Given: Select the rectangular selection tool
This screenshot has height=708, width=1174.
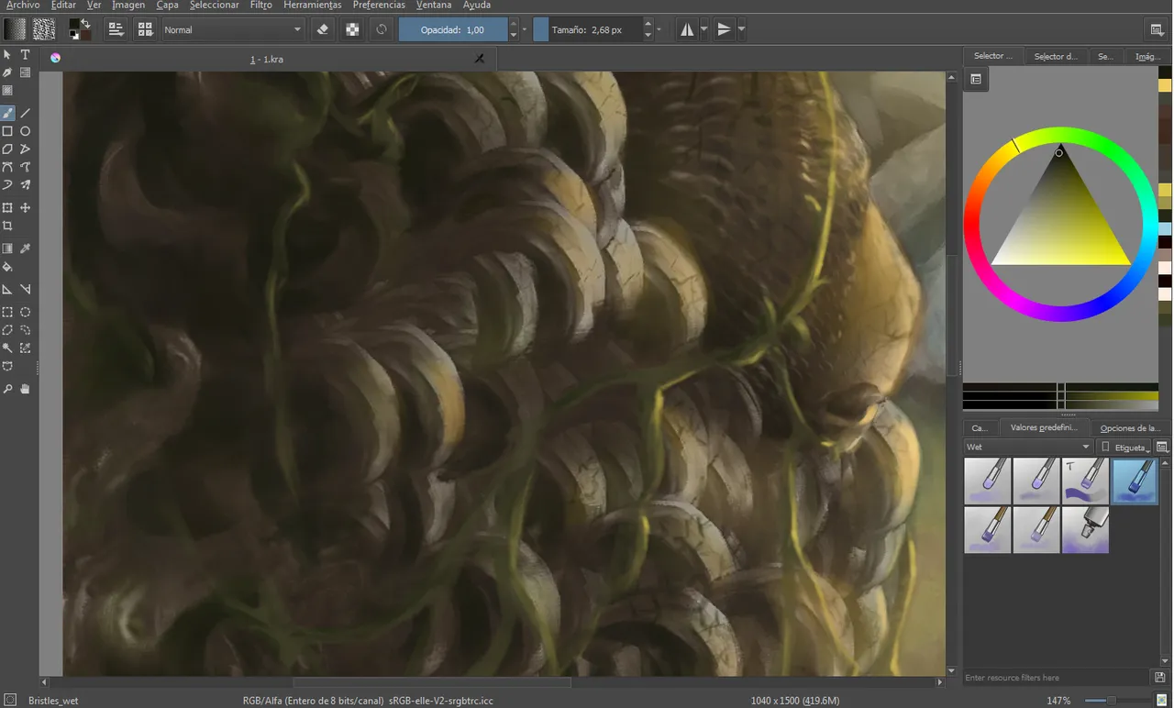Looking at the screenshot, I should pyautogui.click(x=7, y=313).
